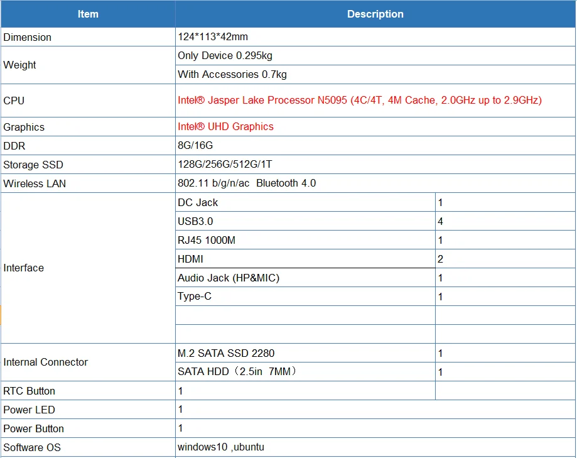
Task: Select the red 'Intel® UHD Graphics' text
Action: click(225, 126)
